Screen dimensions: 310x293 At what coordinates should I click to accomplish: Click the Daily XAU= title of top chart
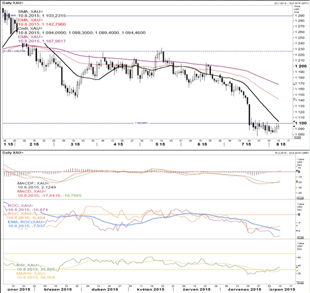coord(12,2)
